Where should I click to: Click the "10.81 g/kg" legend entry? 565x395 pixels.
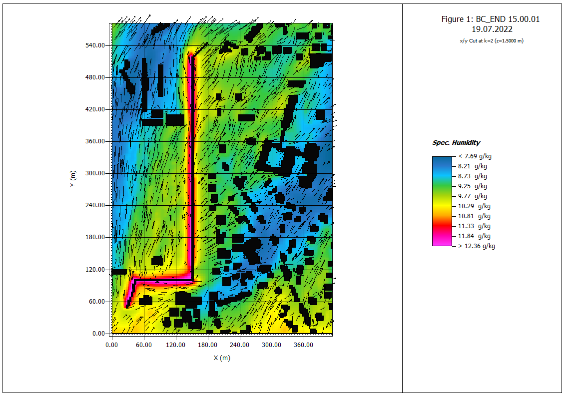(475, 216)
